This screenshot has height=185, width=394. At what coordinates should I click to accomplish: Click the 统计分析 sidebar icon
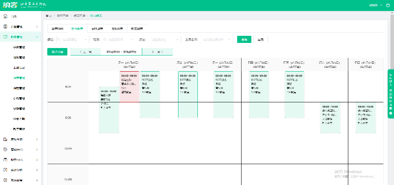(x=6, y=170)
